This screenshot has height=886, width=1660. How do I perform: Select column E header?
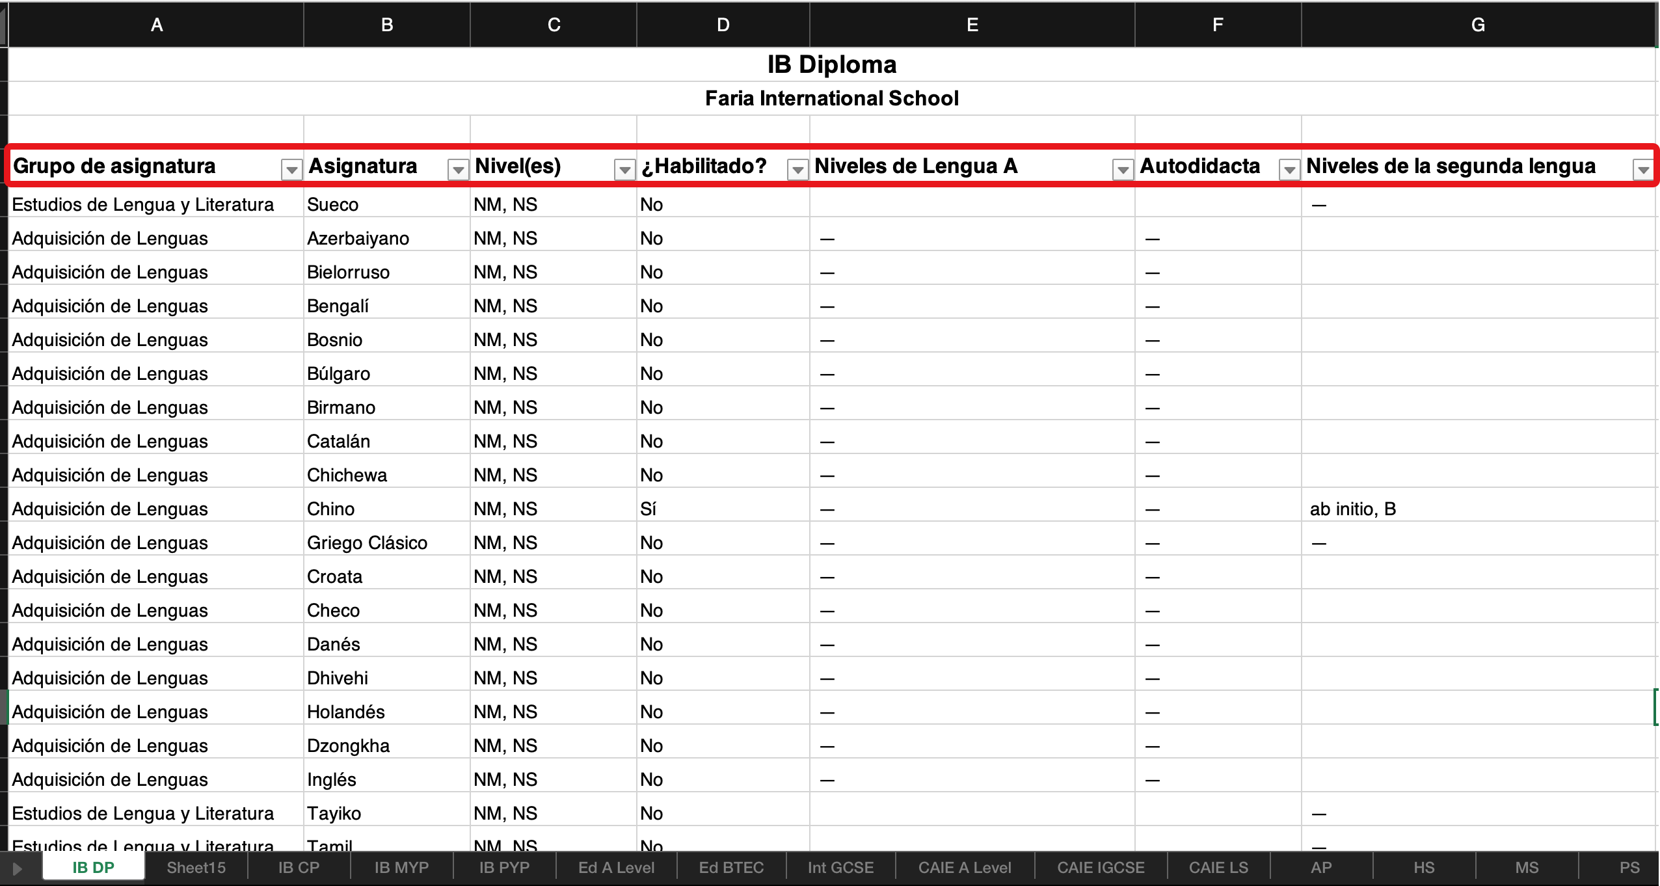coord(972,25)
